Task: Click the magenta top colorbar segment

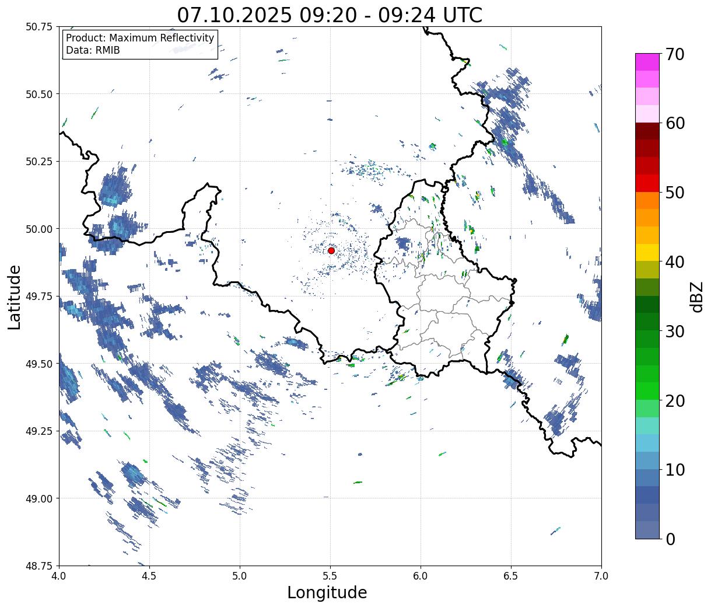Action: click(x=647, y=62)
